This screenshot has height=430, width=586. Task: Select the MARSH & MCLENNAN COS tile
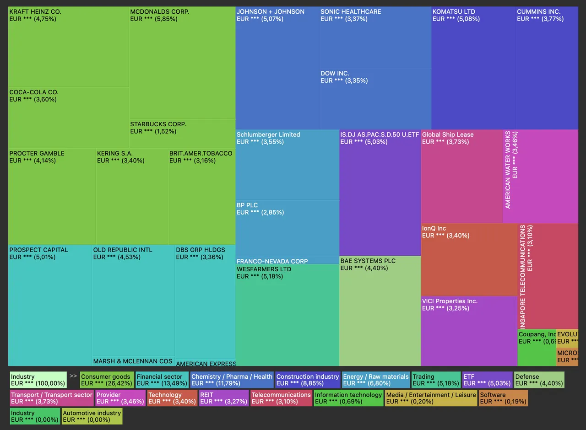coord(133,361)
